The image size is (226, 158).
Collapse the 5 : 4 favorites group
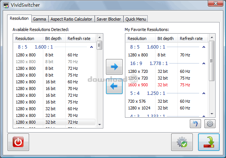pos(203,93)
